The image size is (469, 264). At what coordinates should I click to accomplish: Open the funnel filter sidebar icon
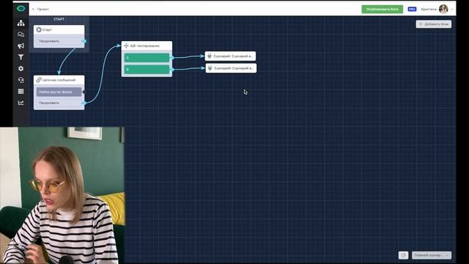point(21,57)
